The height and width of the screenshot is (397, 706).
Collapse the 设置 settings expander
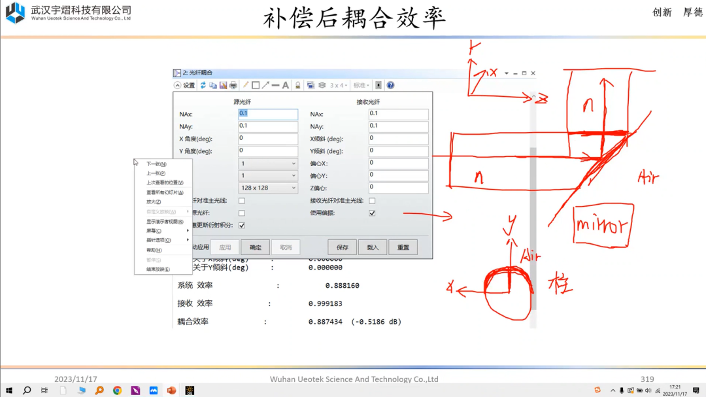click(178, 85)
